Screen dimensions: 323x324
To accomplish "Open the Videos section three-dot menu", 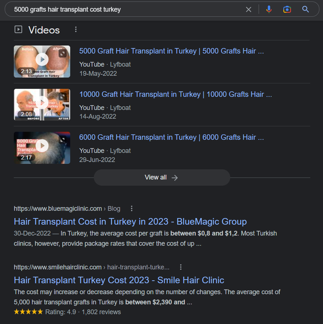I will 76,29.
